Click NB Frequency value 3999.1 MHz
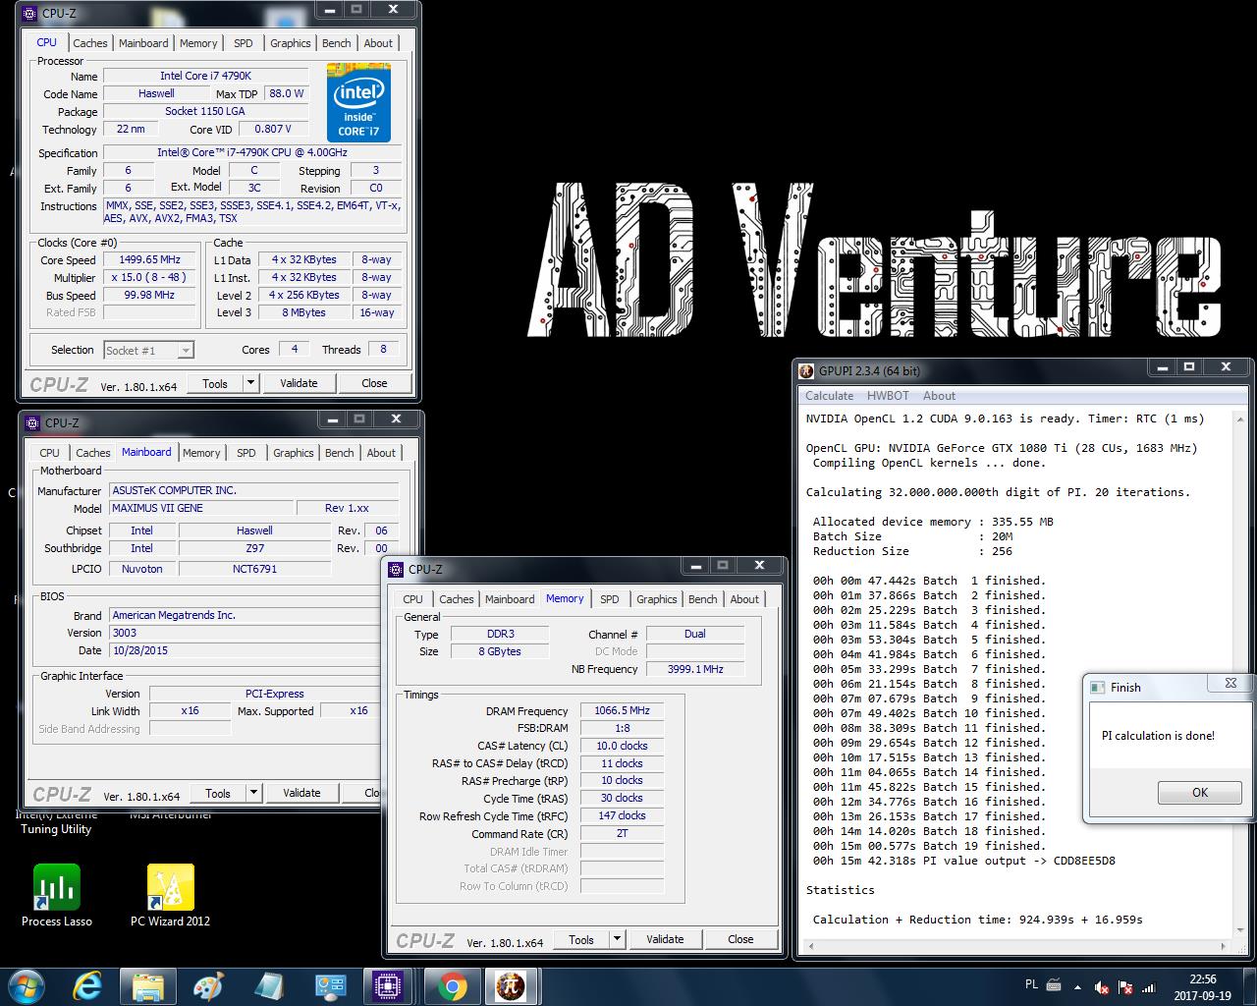This screenshot has height=1006, width=1257. (694, 669)
